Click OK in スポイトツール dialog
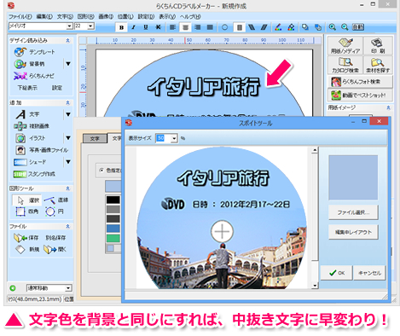Image resolution: width=400 pixels, height=336 pixels. point(337,273)
